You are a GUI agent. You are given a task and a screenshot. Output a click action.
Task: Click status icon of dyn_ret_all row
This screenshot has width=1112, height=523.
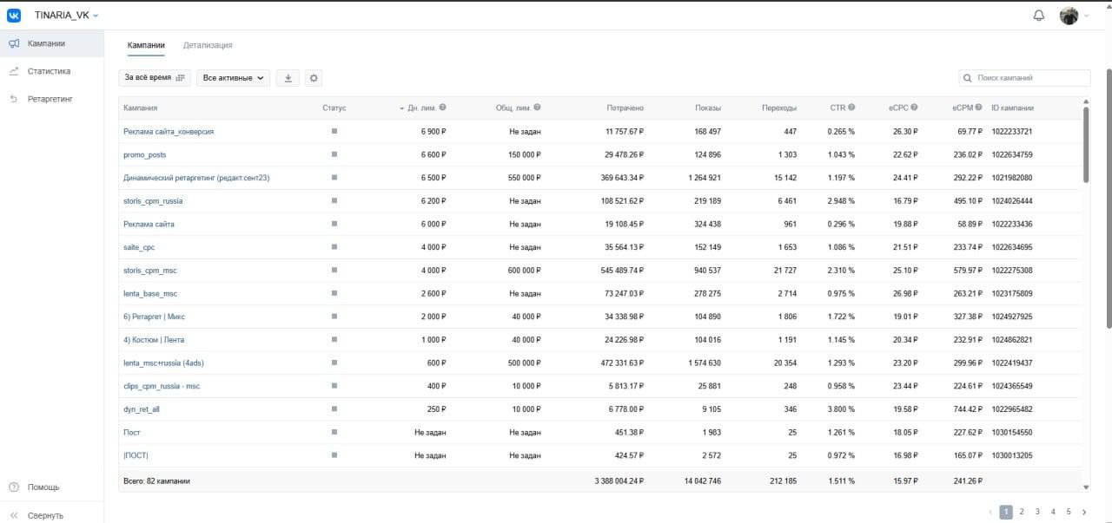coord(334,409)
